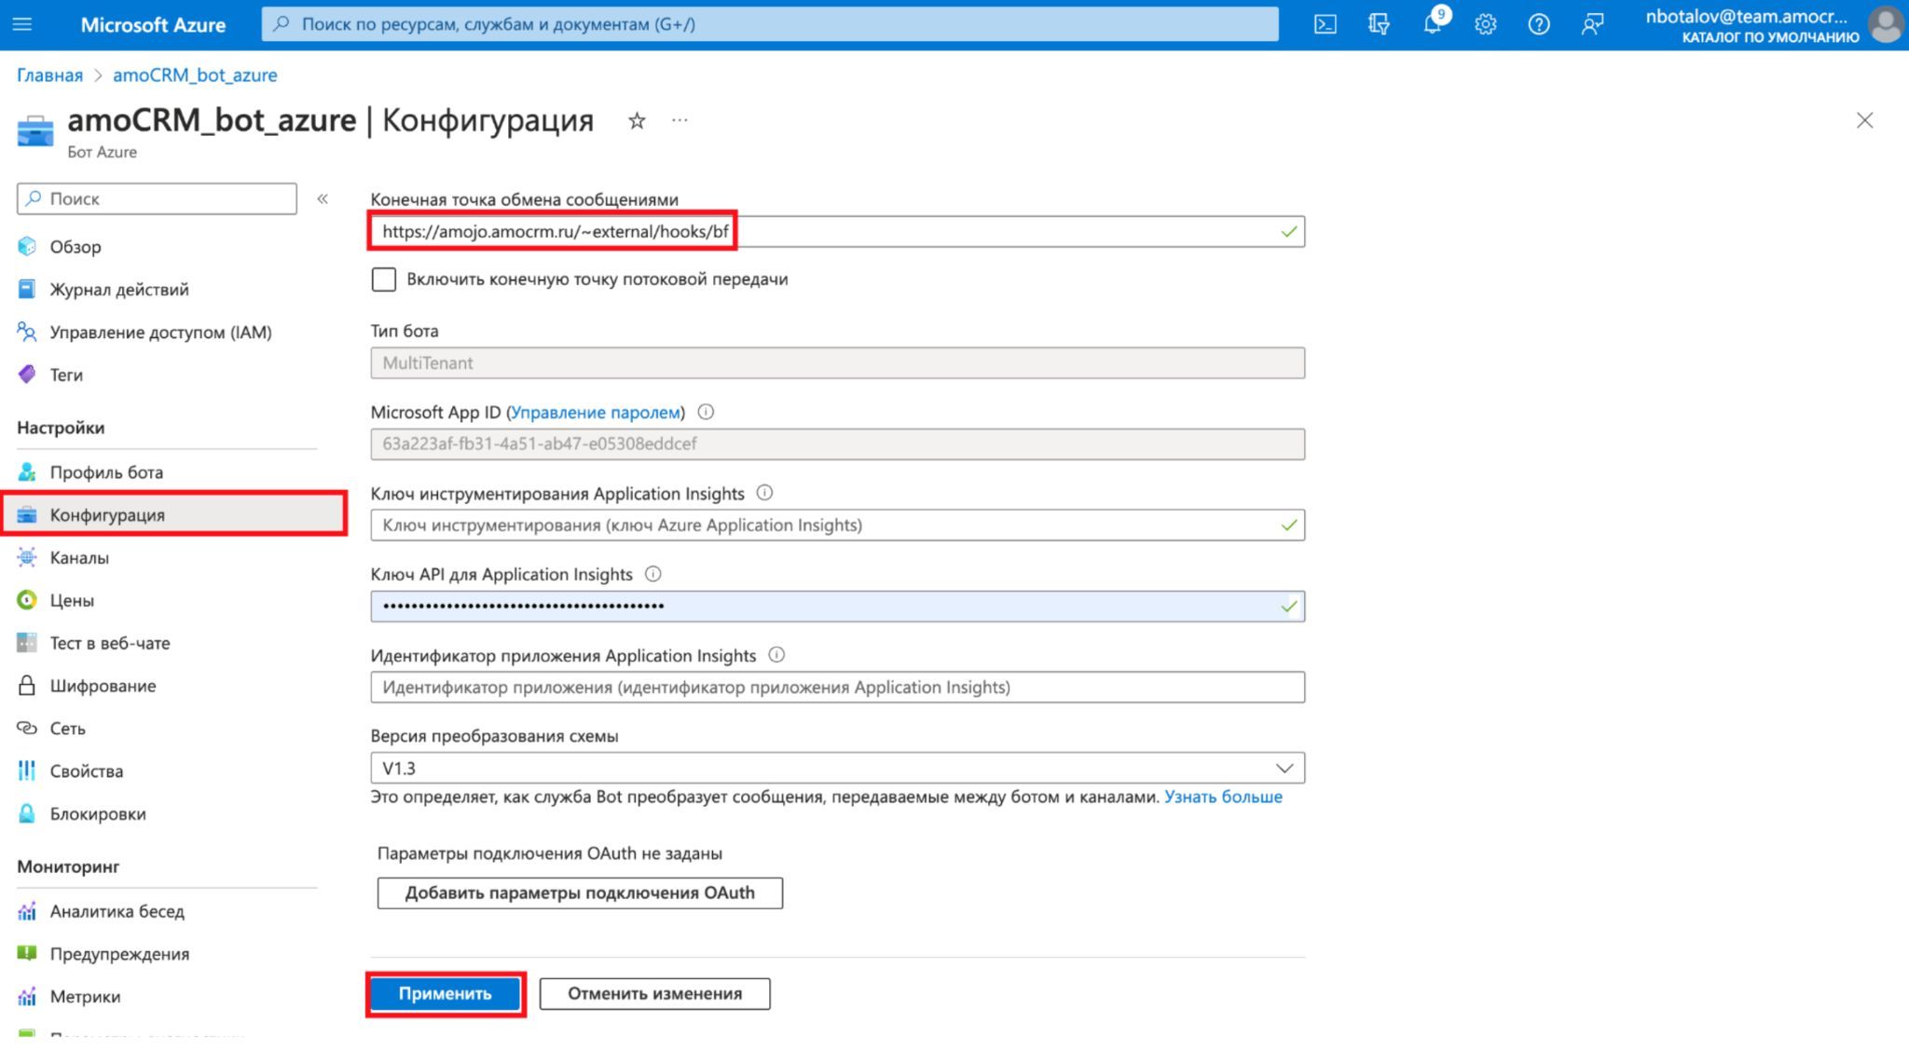Viewport: 1909px width, 1050px height.
Task: Click info icon beside Идентификатор приложения Application Insights
Action: (x=776, y=655)
